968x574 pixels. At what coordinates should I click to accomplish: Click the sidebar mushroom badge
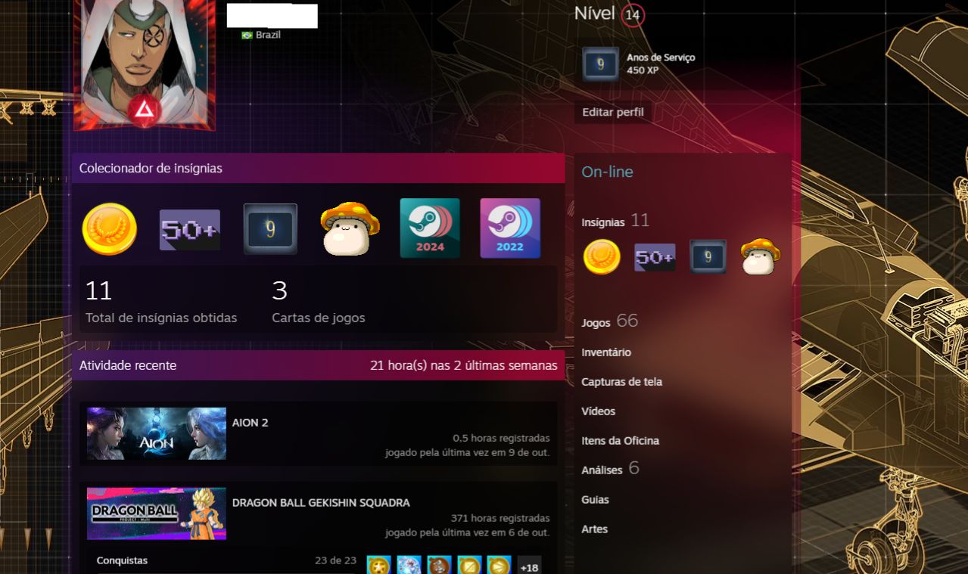coord(761,256)
